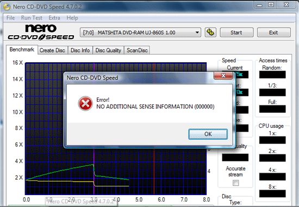Switch to the Disc Info tab
The image size is (299, 207).
pyautogui.click(x=80, y=50)
